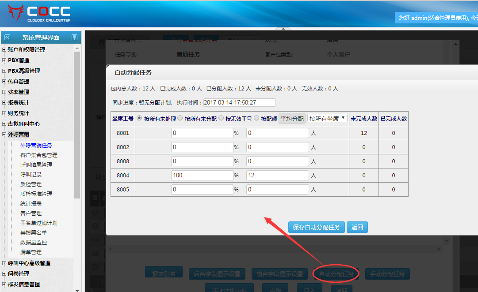Viewport: 478px width, 292px height.
Task: Open 客户集合包管理 in the sidebar
Action: click(39, 155)
